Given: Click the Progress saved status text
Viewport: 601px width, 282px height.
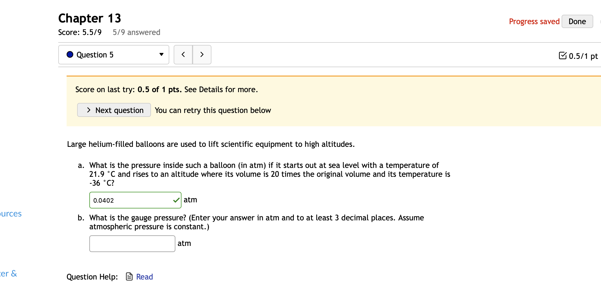Looking at the screenshot, I should click(x=534, y=21).
